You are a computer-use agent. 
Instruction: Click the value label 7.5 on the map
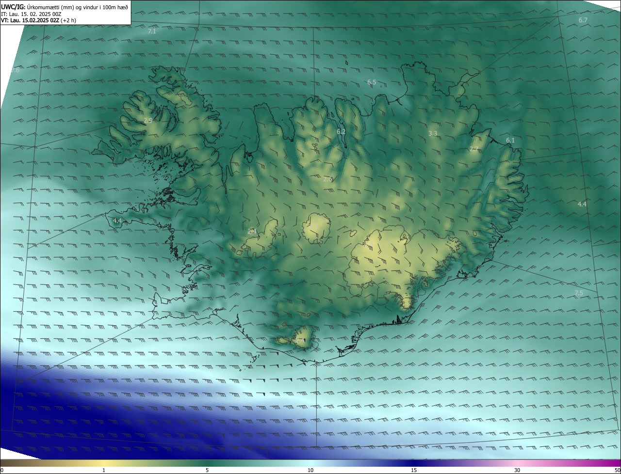(x=579, y=293)
